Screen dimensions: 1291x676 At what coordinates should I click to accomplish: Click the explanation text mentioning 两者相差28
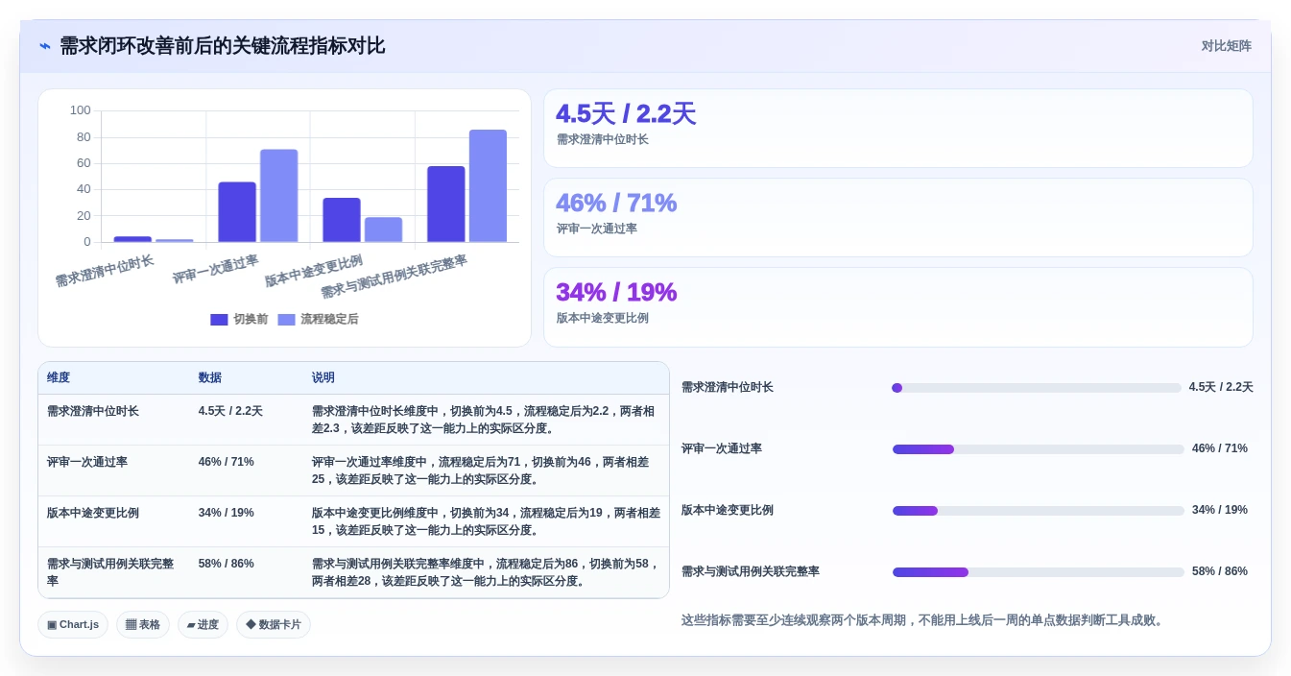click(486, 572)
